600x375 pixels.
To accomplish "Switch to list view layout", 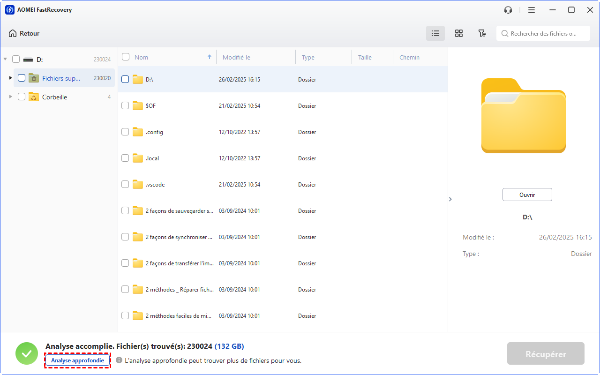I will (x=435, y=33).
